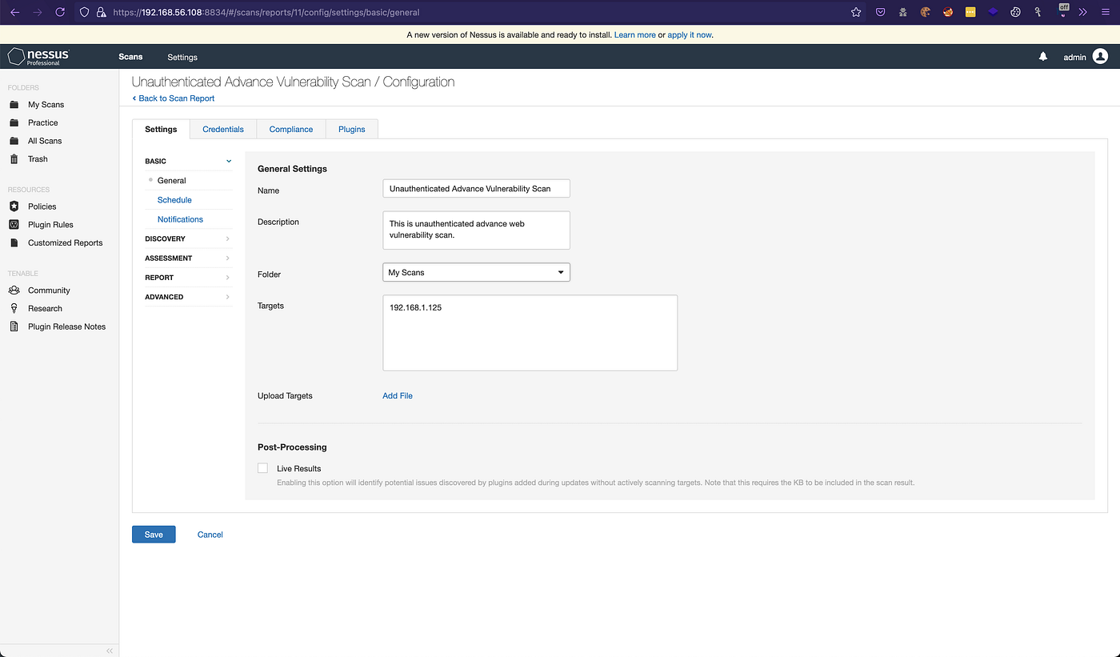The height and width of the screenshot is (657, 1120).
Task: Open the Plugins tab
Action: pyautogui.click(x=351, y=129)
